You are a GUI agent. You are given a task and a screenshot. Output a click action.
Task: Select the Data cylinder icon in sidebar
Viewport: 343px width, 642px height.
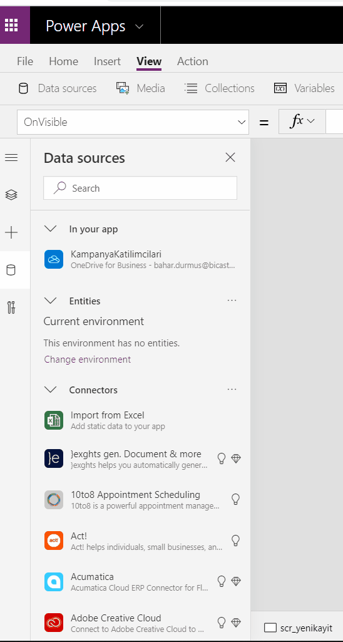click(11, 270)
